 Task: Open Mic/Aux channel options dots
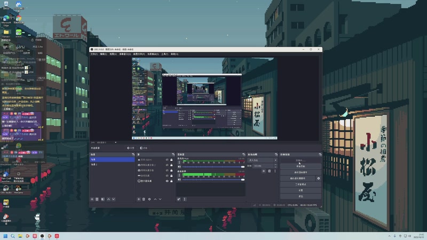[x=179, y=162]
